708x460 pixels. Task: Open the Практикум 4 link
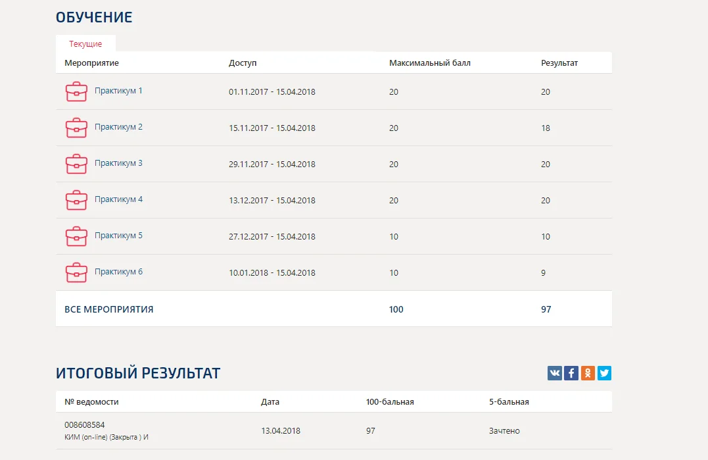tap(118, 199)
